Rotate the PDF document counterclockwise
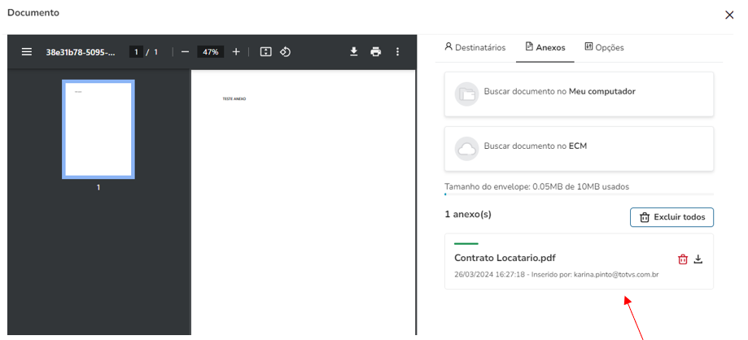The image size is (748, 340). (286, 52)
